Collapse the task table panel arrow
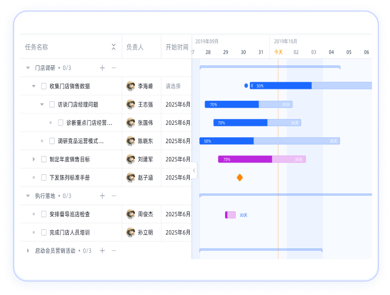Viewport: 390px width, 295px height. [194, 171]
